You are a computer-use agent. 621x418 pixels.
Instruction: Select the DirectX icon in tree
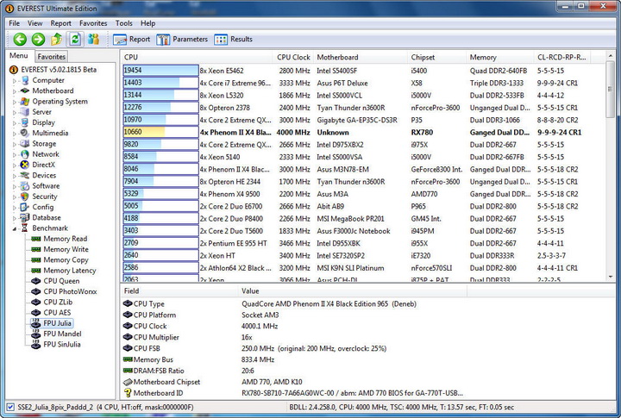tap(24, 165)
